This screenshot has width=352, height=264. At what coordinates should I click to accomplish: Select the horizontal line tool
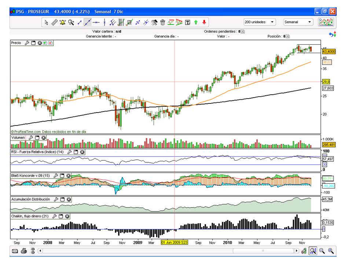coord(96,22)
